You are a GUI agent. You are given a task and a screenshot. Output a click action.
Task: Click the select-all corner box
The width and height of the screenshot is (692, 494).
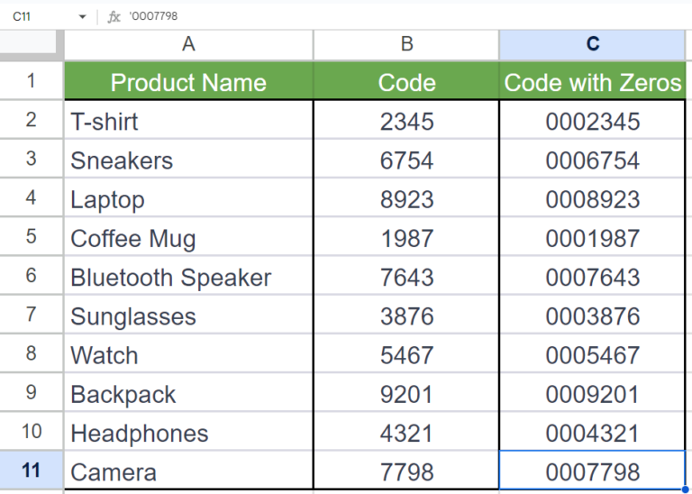pyautogui.click(x=32, y=44)
